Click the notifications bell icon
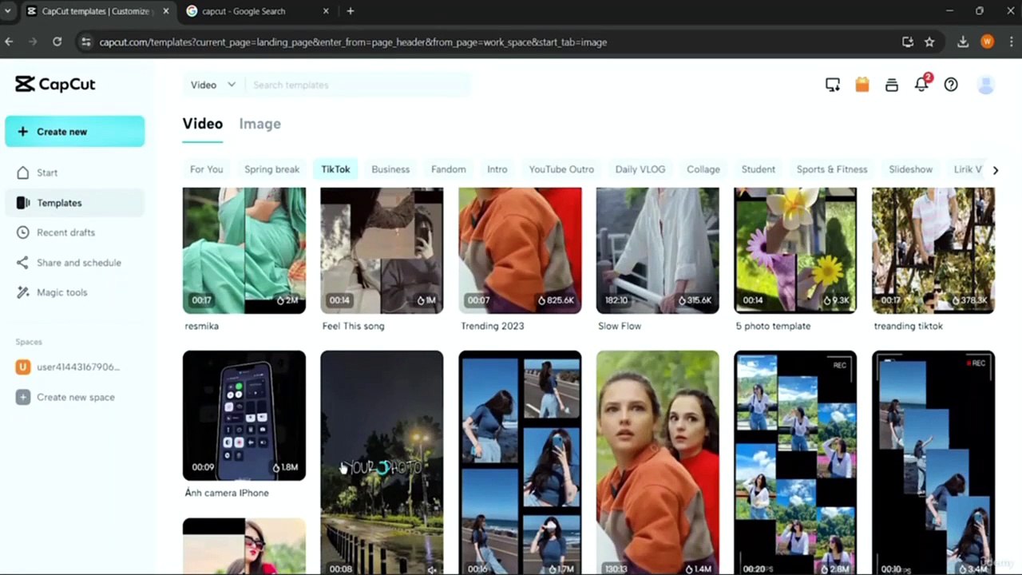 (921, 85)
